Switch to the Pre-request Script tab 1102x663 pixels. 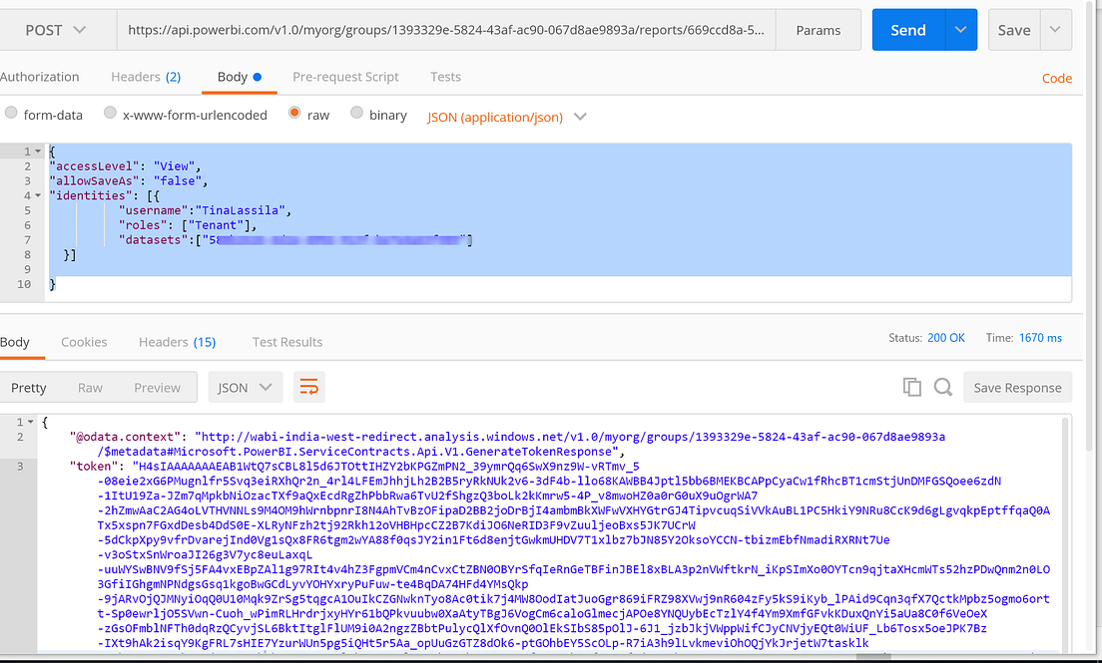pyautogui.click(x=346, y=76)
